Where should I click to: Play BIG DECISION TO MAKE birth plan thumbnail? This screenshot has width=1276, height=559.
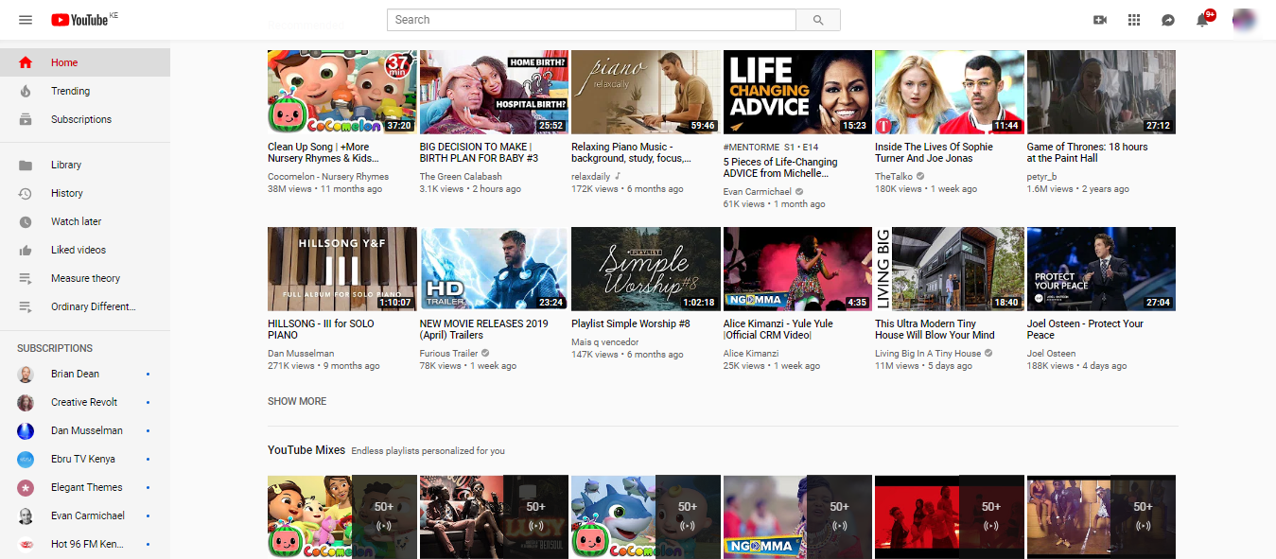[x=494, y=92]
